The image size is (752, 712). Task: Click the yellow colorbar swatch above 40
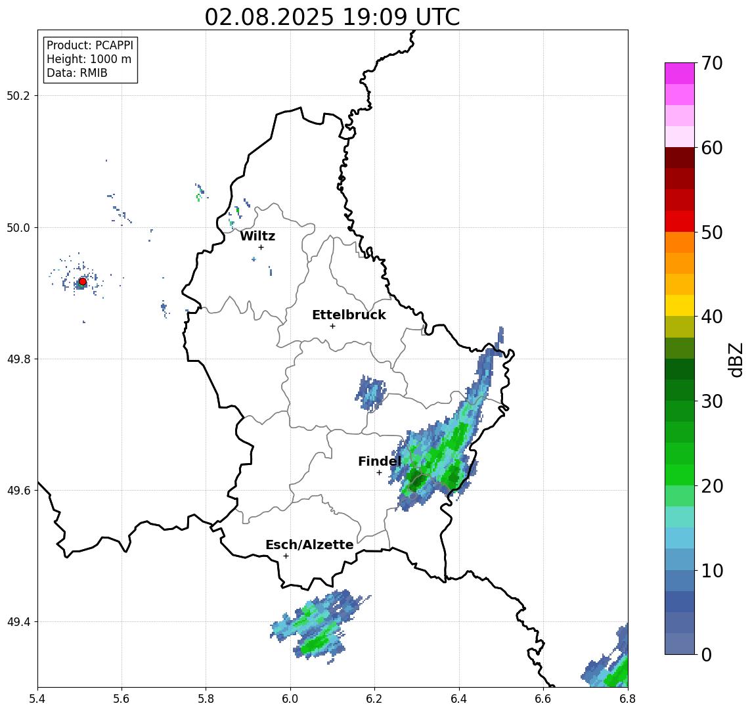pyautogui.click(x=680, y=305)
